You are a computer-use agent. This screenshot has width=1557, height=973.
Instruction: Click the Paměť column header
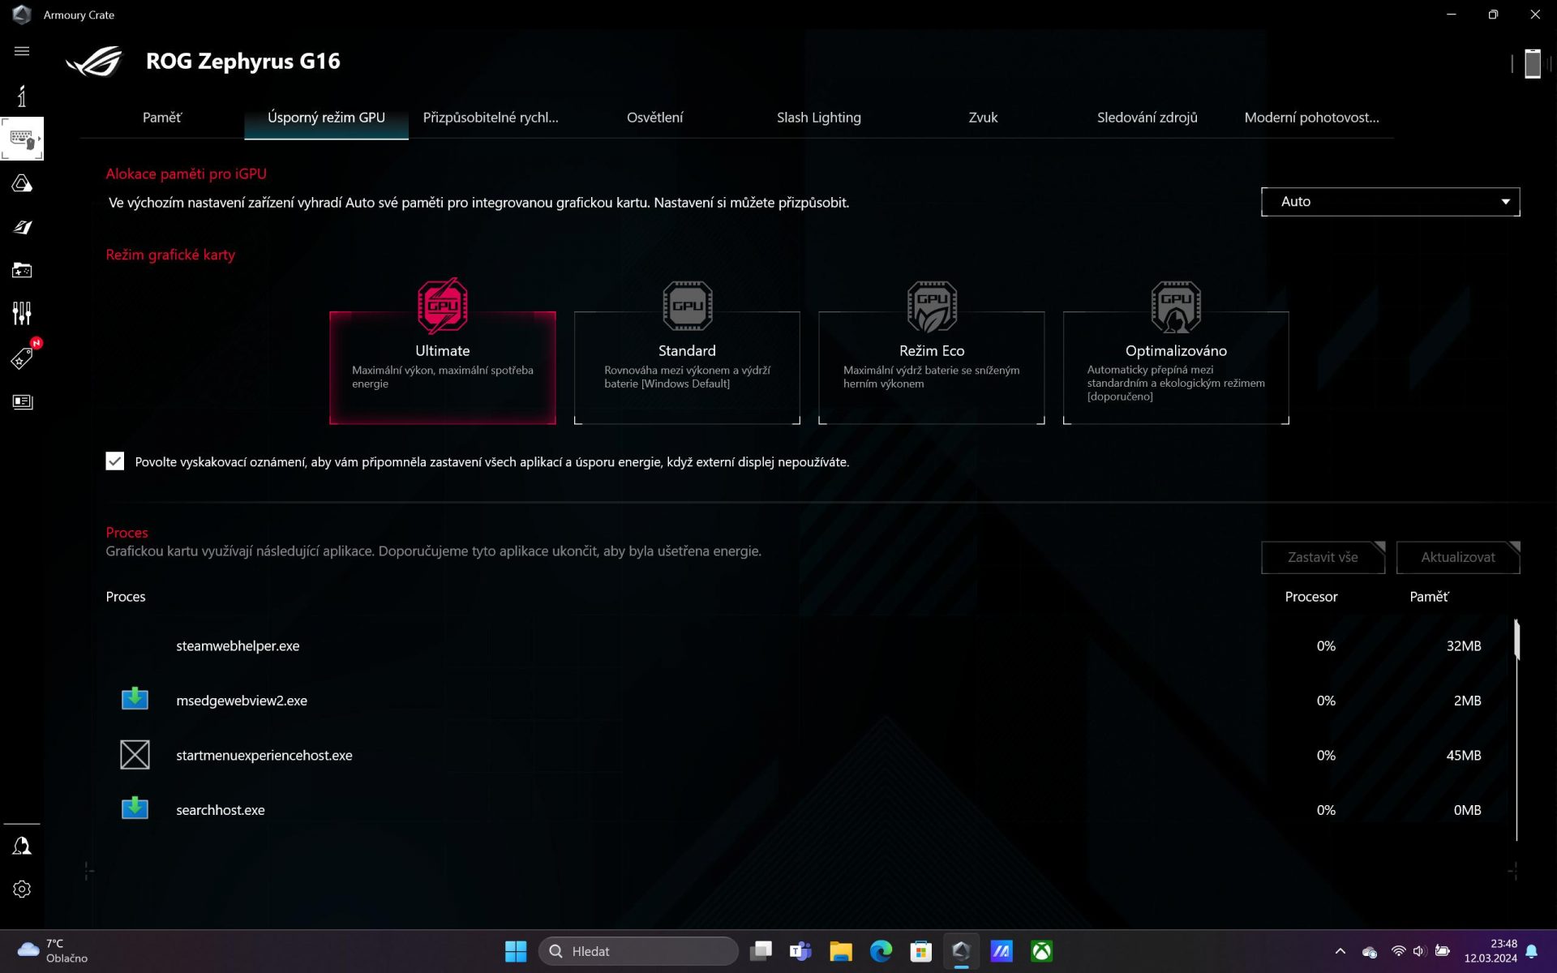tap(1429, 597)
